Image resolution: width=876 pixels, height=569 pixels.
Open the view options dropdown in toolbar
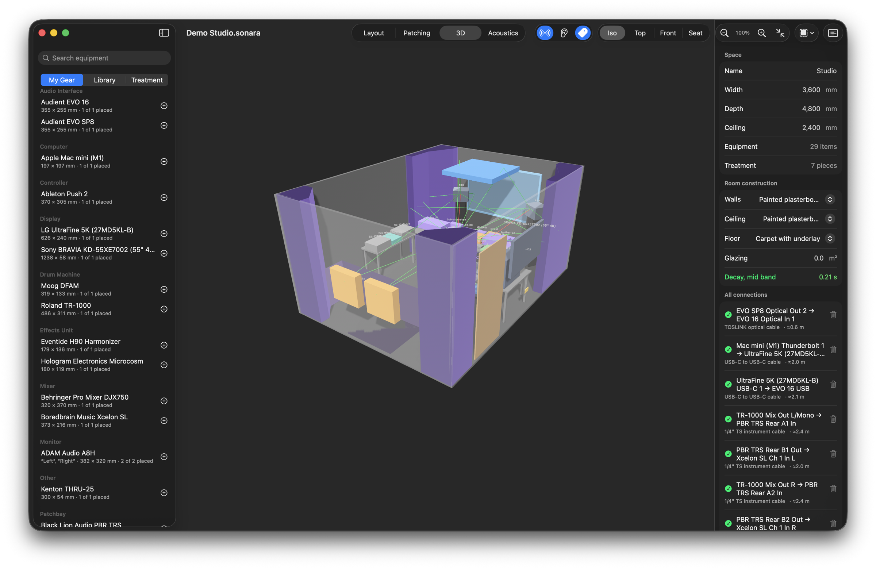[806, 33]
